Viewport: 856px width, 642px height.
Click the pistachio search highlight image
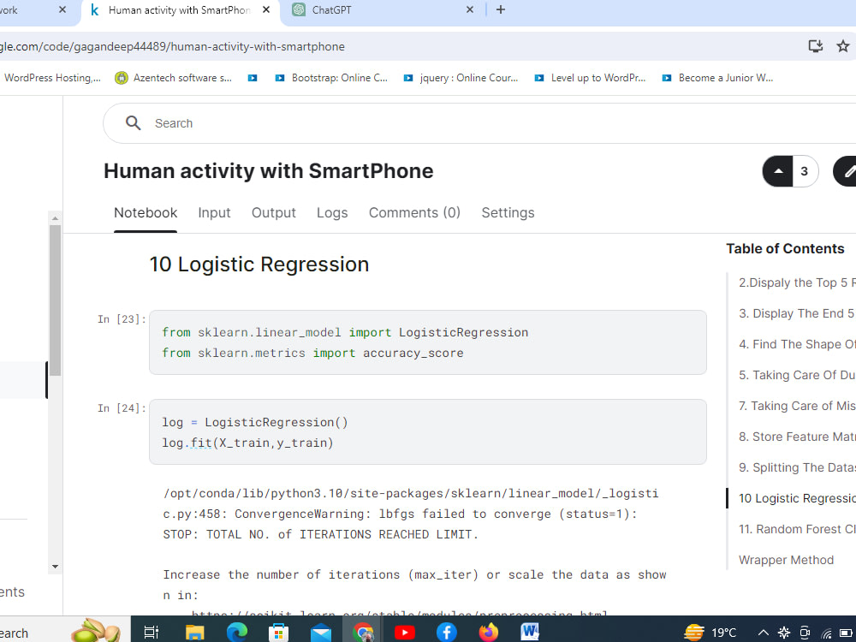point(97,630)
